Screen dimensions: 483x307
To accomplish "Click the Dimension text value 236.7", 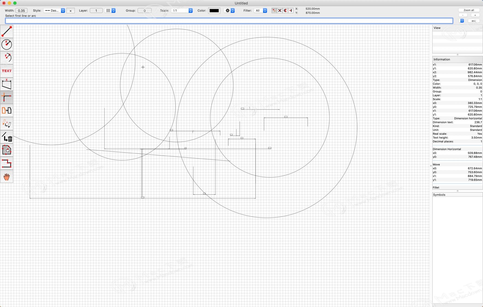I will (478, 122).
